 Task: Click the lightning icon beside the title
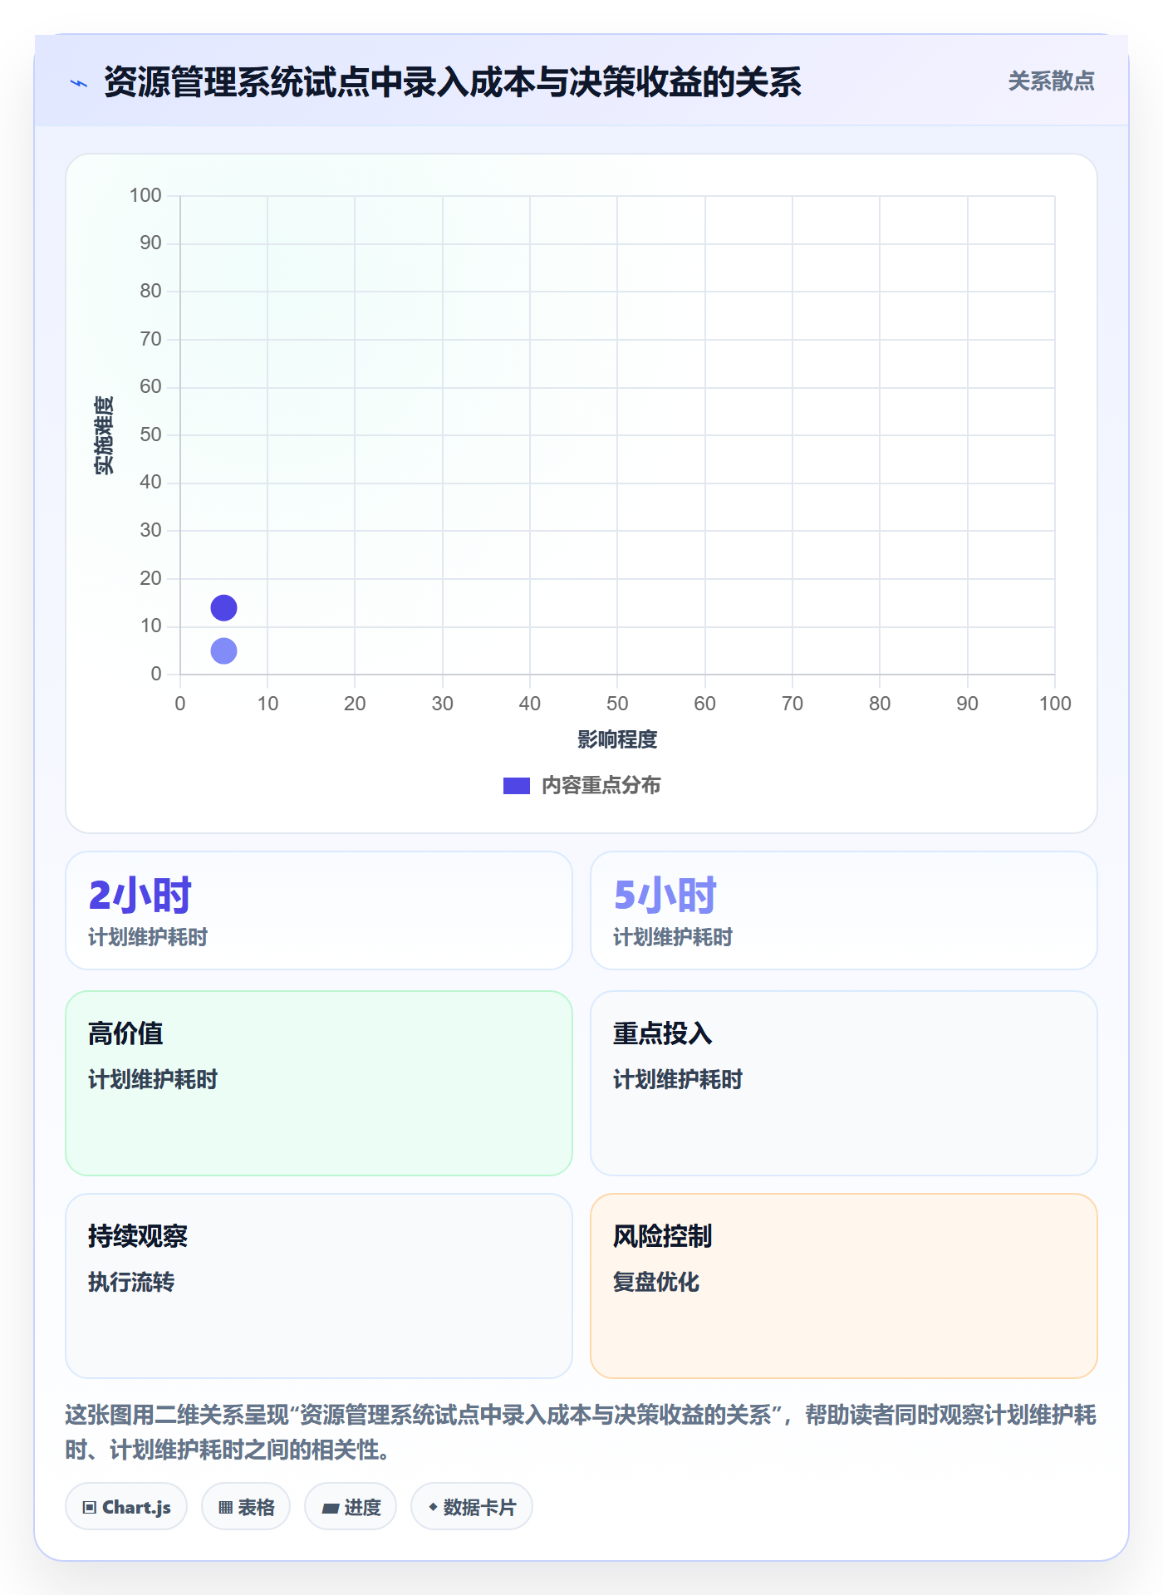[x=79, y=83]
